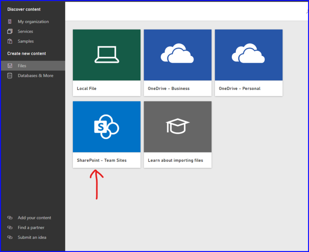This screenshot has width=309, height=252.
Task: Click the clipboard icon beside Samples
Action: (10, 41)
